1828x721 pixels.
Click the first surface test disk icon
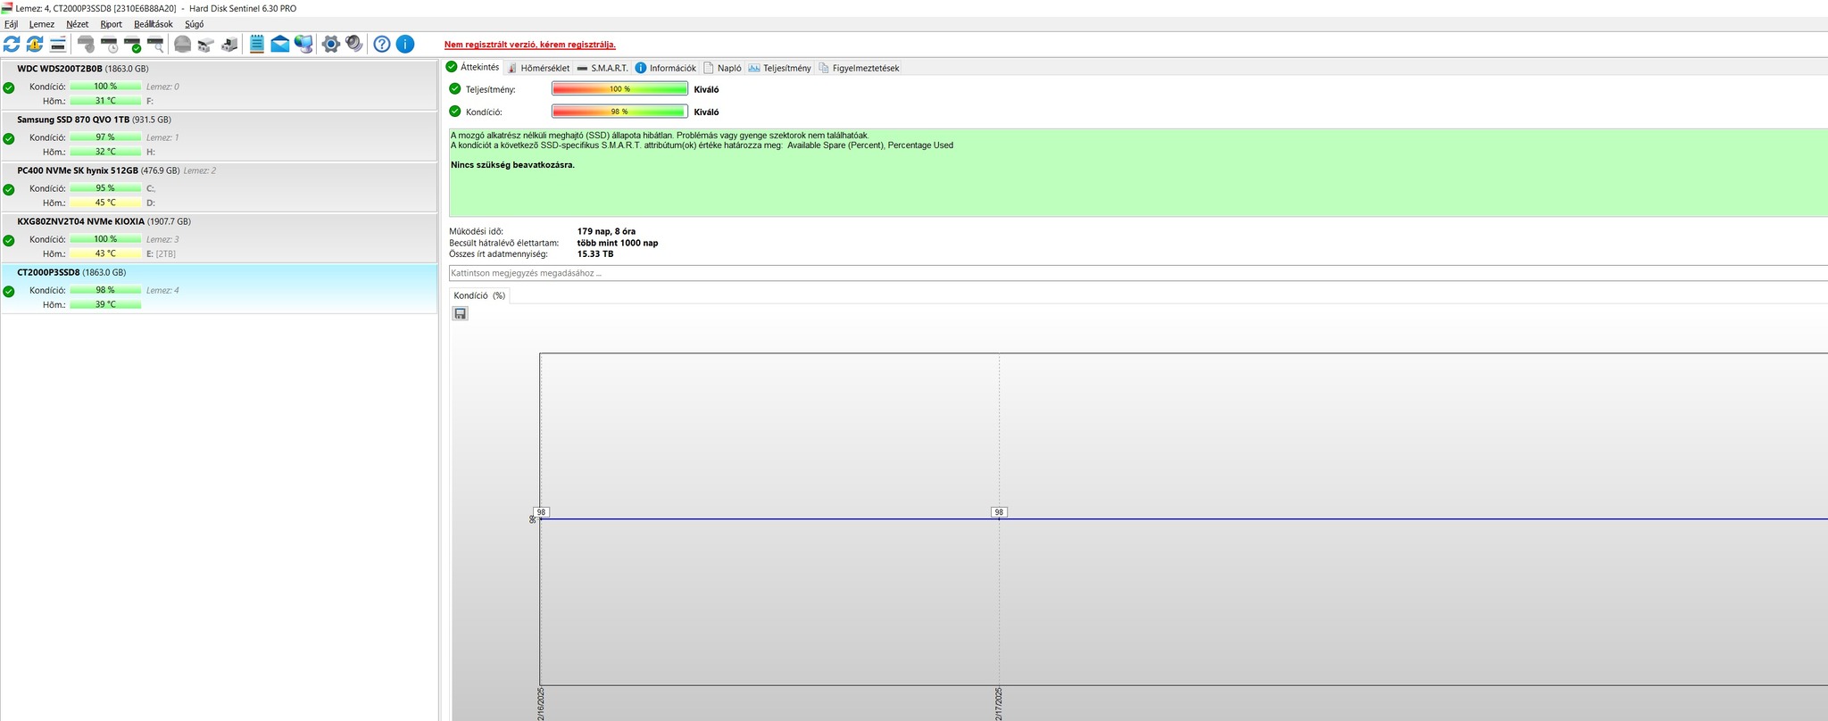[206, 44]
